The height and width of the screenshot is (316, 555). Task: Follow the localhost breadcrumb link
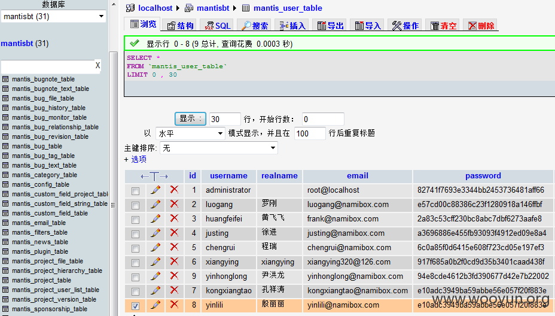point(155,8)
